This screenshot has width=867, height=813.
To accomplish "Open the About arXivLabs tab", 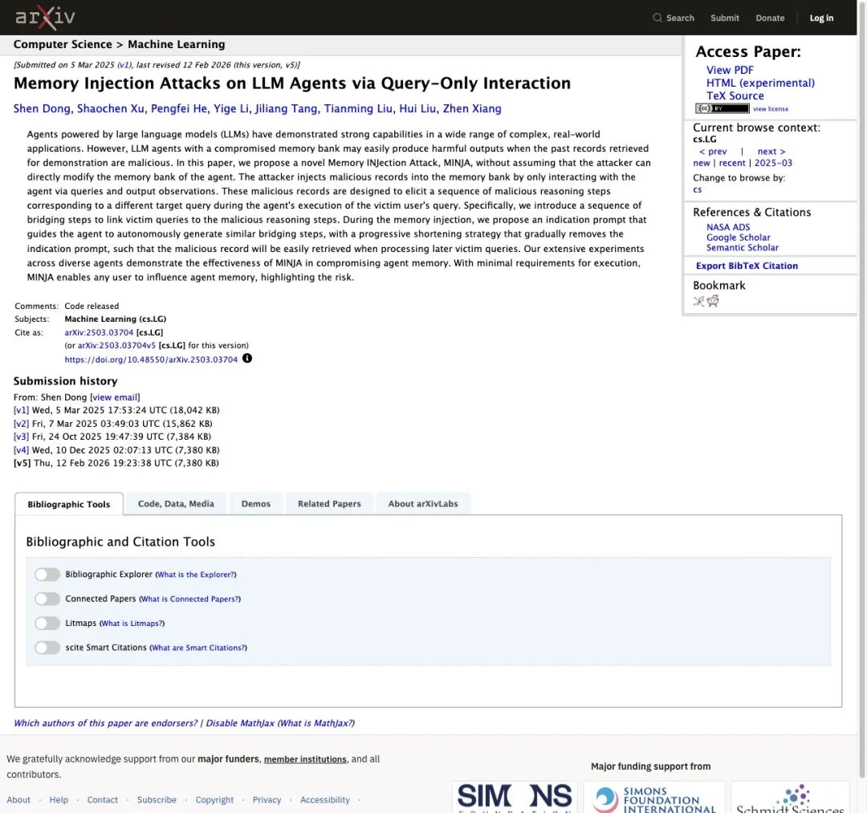I will click(423, 503).
